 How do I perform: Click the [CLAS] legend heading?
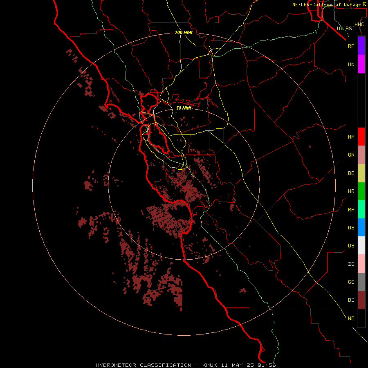[346, 28]
